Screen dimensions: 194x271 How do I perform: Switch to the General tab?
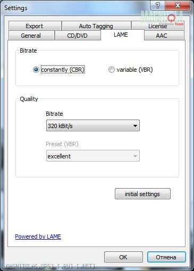point(31,35)
